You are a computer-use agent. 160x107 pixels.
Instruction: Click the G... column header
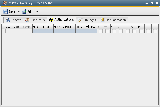[9, 27]
